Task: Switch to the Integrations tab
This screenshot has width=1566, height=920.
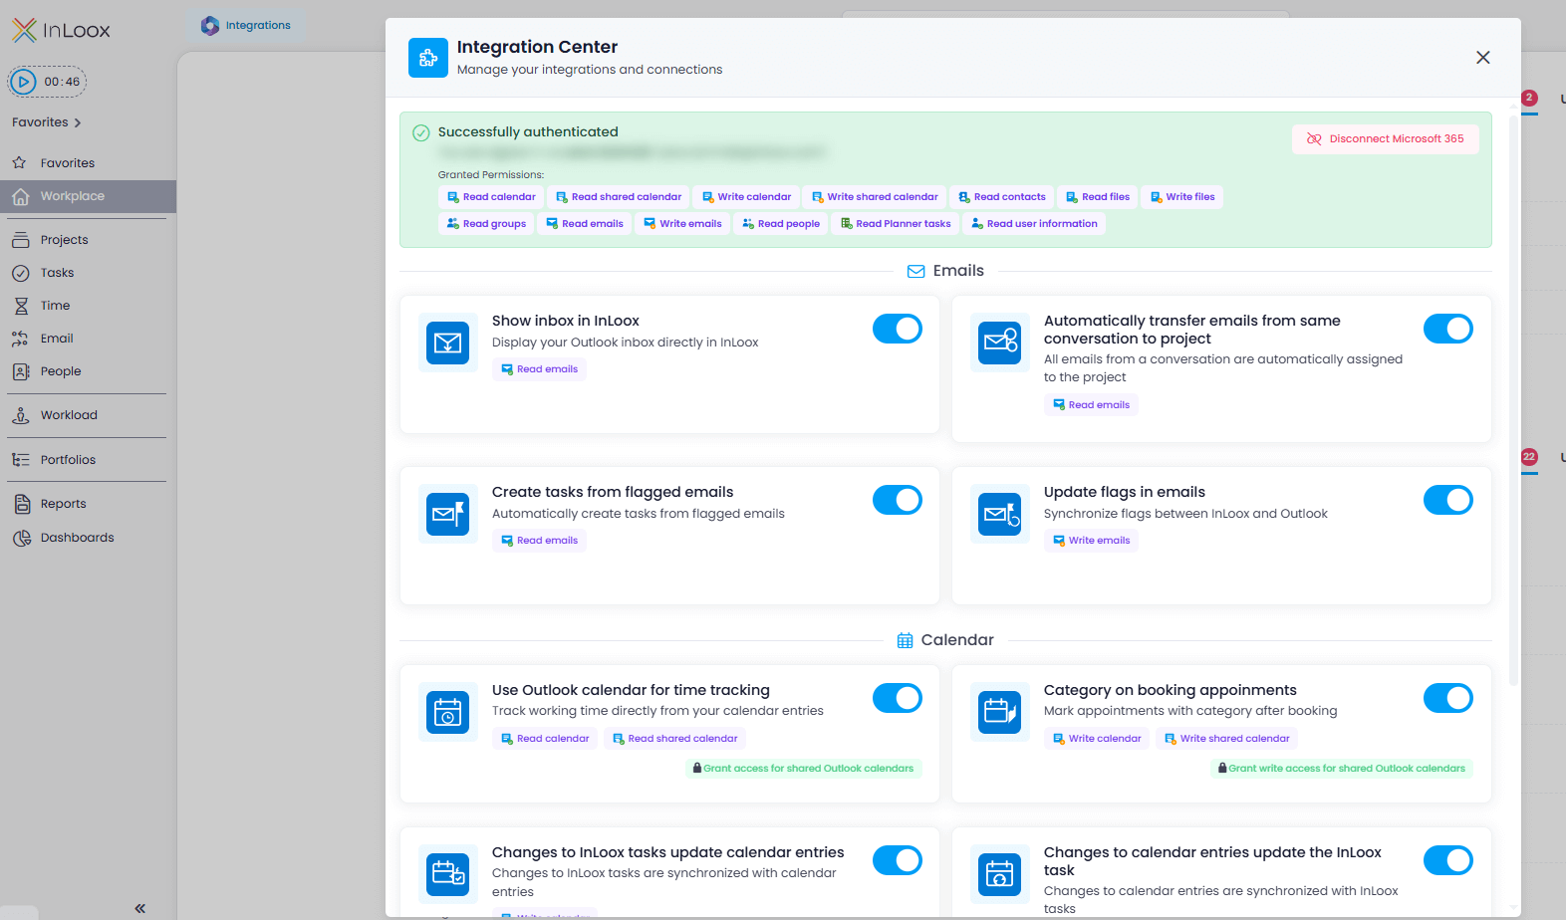Action: coord(245,26)
